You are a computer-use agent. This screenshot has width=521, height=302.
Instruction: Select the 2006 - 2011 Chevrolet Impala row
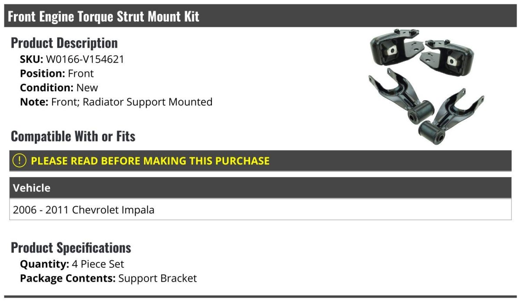click(260, 210)
